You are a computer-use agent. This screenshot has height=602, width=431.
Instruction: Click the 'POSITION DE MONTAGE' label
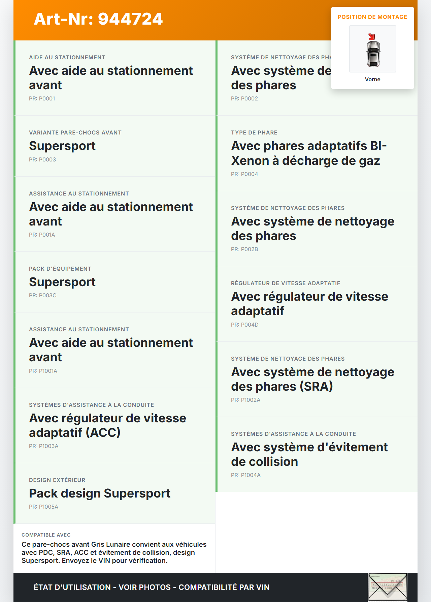point(372,17)
